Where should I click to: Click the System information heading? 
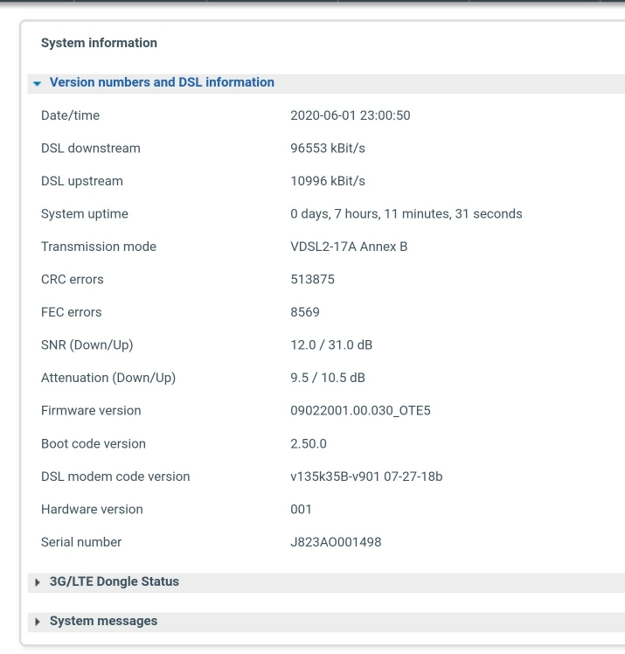pos(99,43)
